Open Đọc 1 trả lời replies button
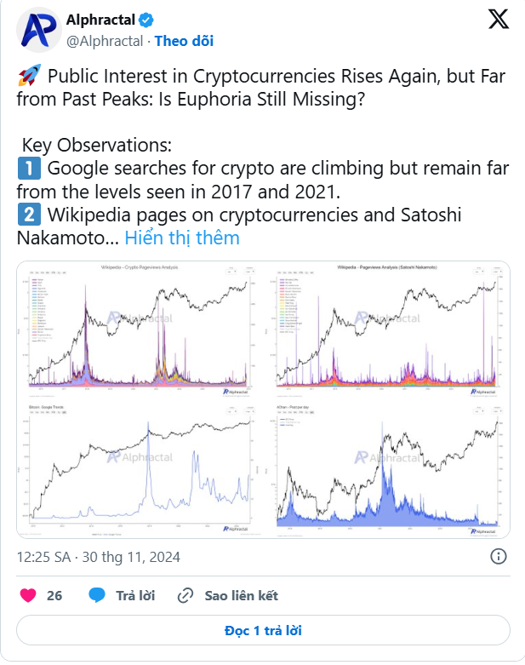 [x=263, y=630]
